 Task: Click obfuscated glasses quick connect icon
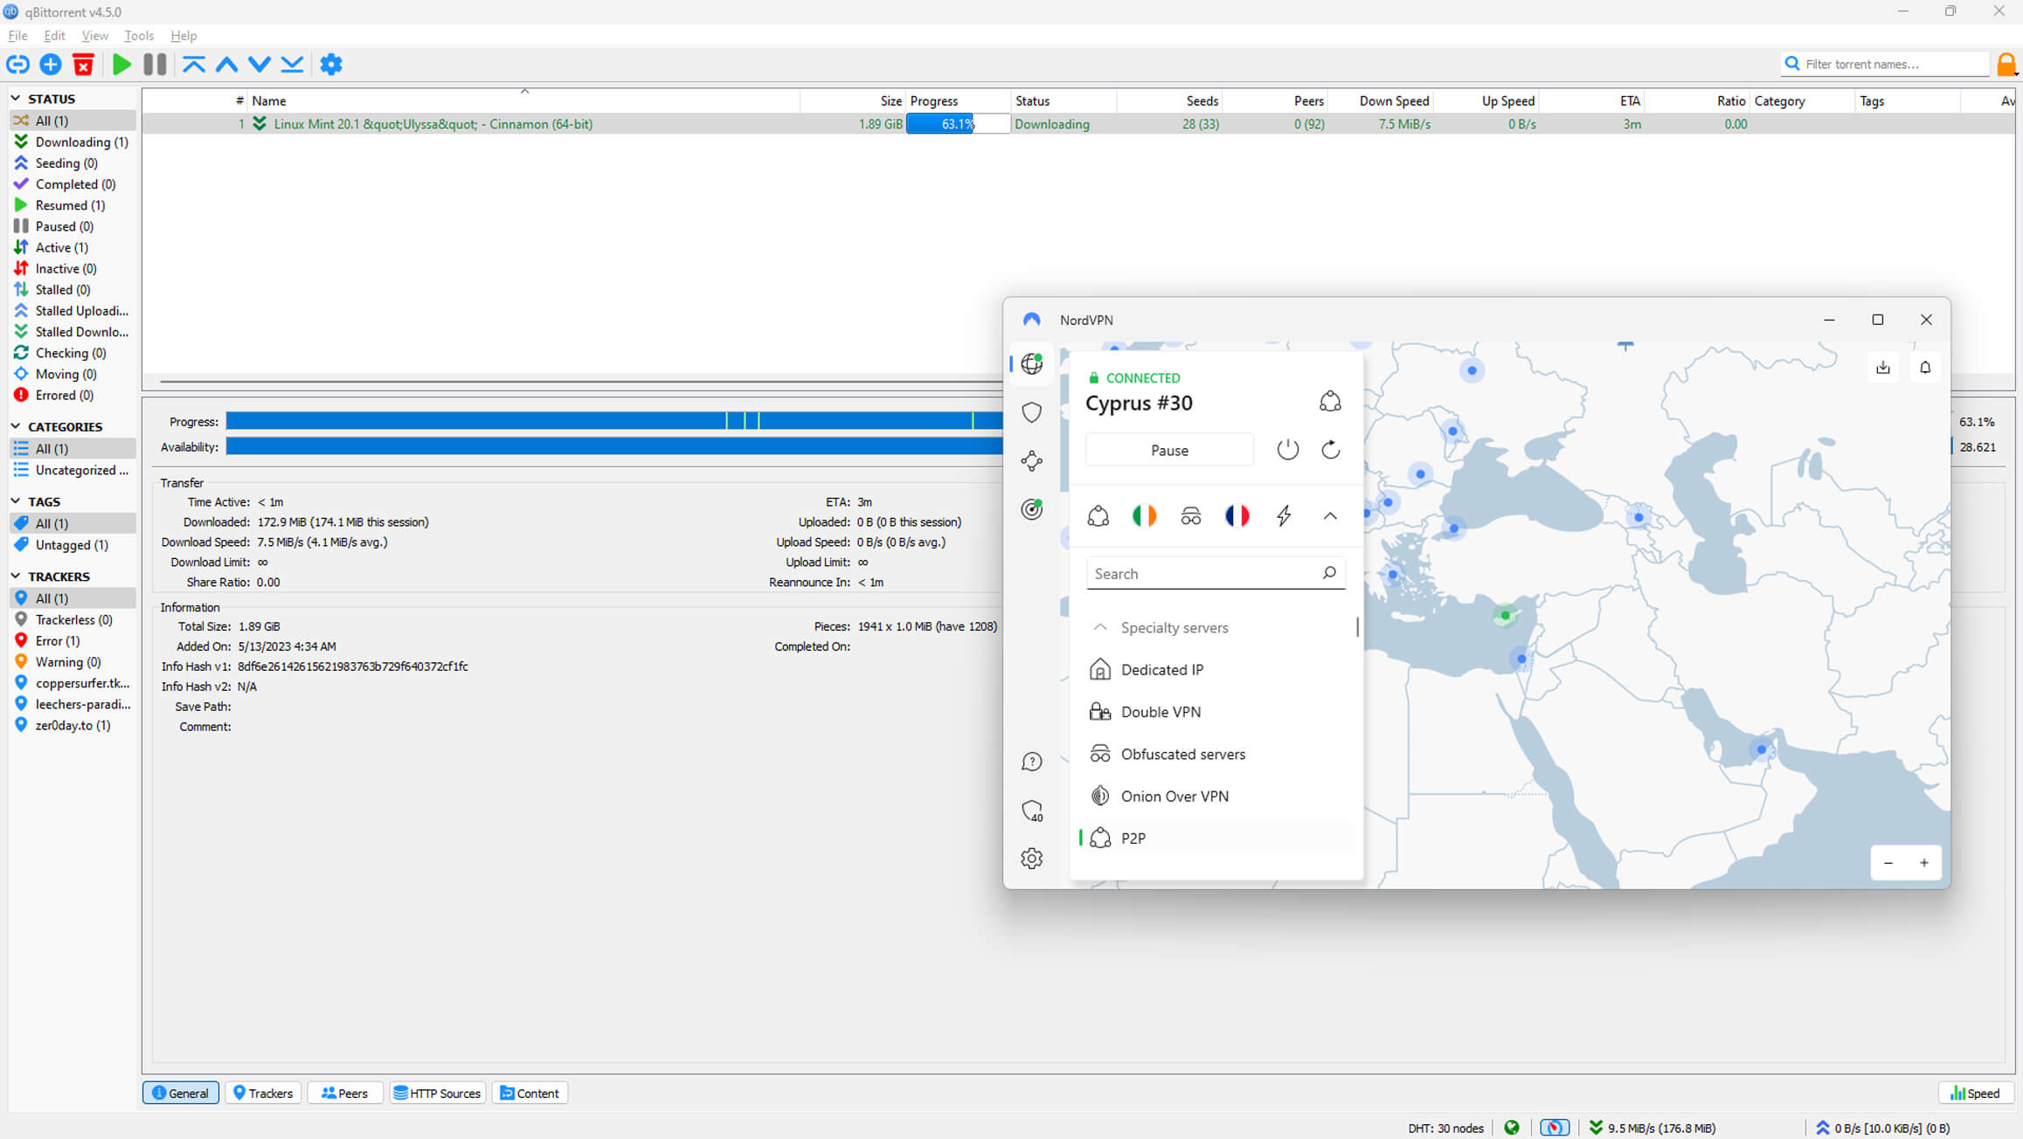point(1190,516)
